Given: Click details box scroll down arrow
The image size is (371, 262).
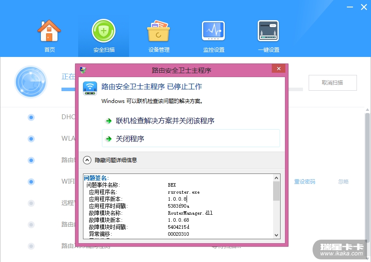Looking at the screenshot, I should [x=276, y=235].
